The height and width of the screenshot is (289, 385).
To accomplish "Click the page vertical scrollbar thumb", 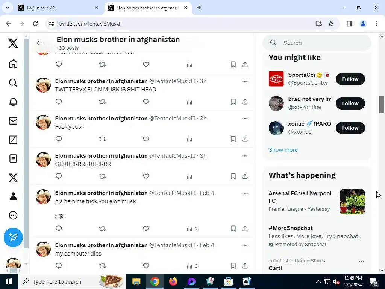I will 382,105.
